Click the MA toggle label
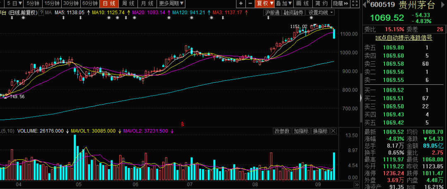447x189 pixels. (x=48, y=12)
